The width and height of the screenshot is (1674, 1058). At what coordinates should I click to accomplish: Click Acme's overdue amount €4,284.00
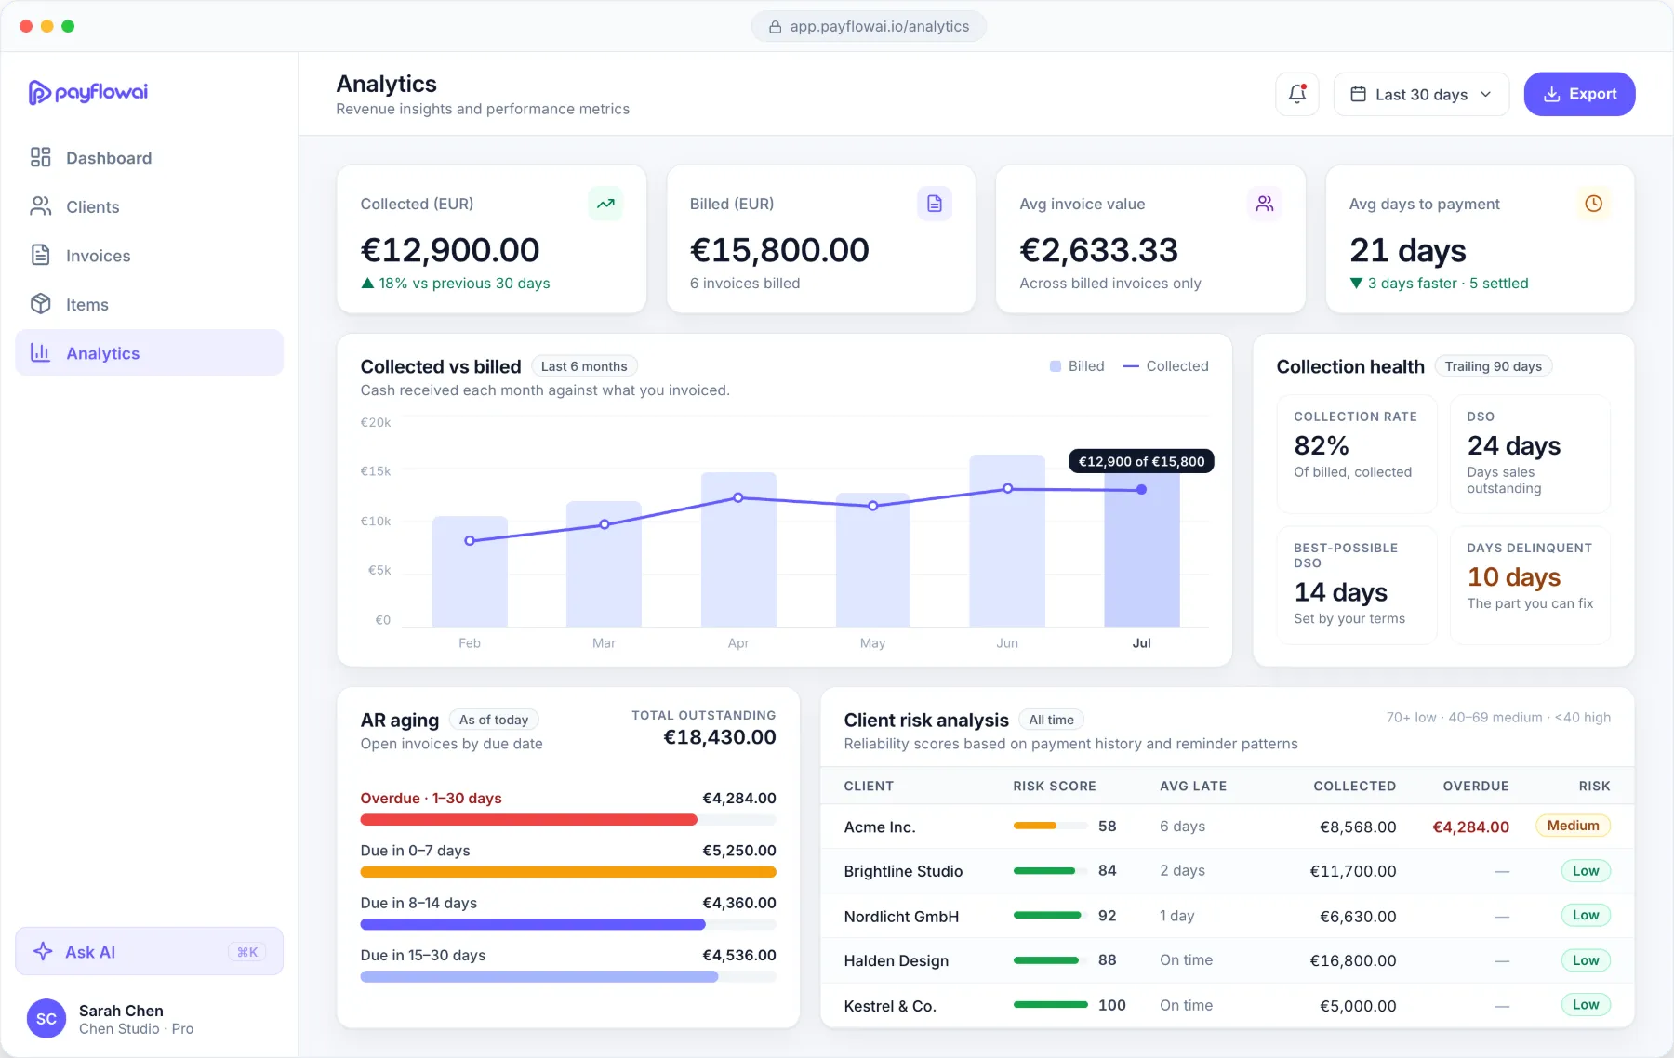point(1470,827)
